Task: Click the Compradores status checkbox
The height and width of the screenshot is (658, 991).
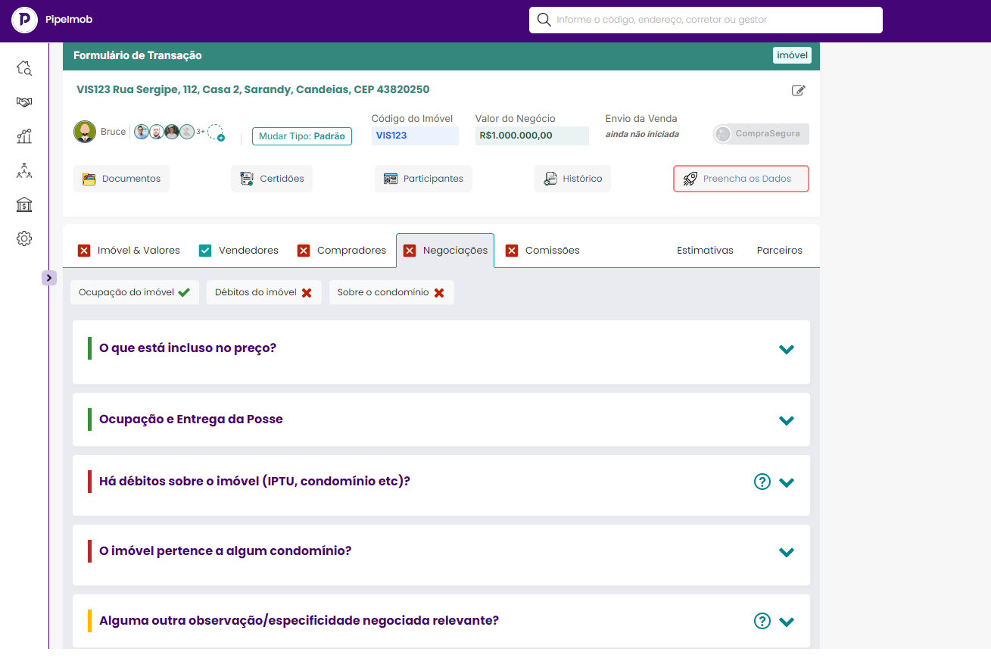Action: [304, 251]
